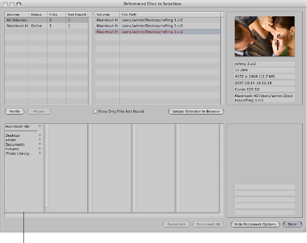This screenshot has width=307, height=243.
Task: Select the admin folder in the browser
Action: (11, 140)
